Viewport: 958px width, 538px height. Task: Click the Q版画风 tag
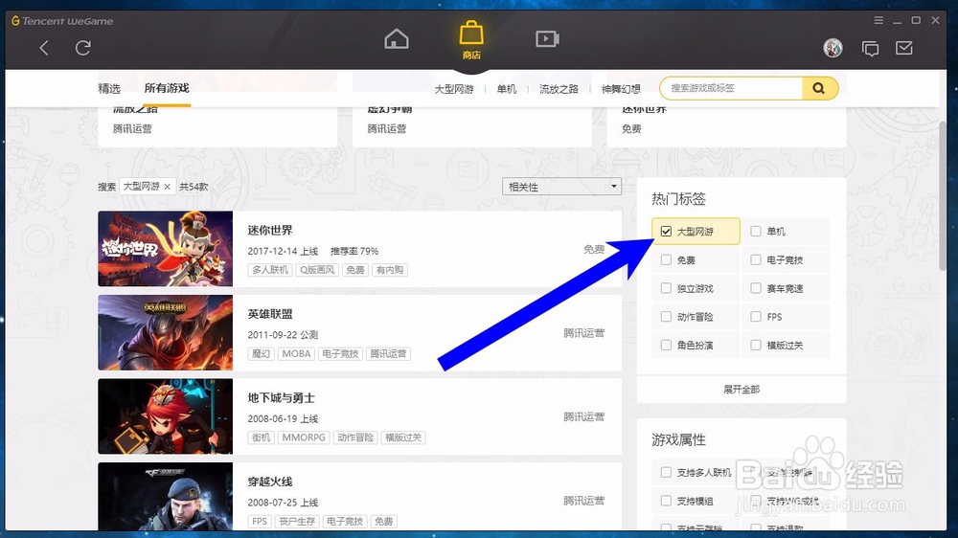pyautogui.click(x=316, y=270)
